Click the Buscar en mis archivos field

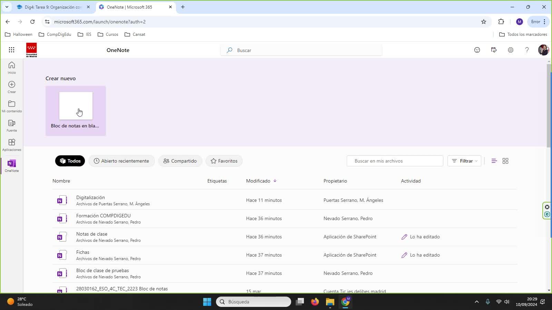(x=395, y=161)
